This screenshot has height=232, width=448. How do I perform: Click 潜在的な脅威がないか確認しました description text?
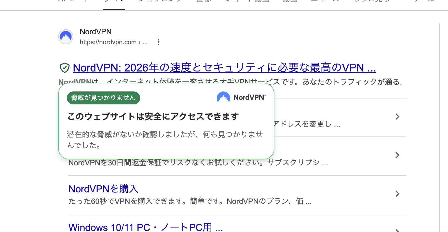point(165,140)
